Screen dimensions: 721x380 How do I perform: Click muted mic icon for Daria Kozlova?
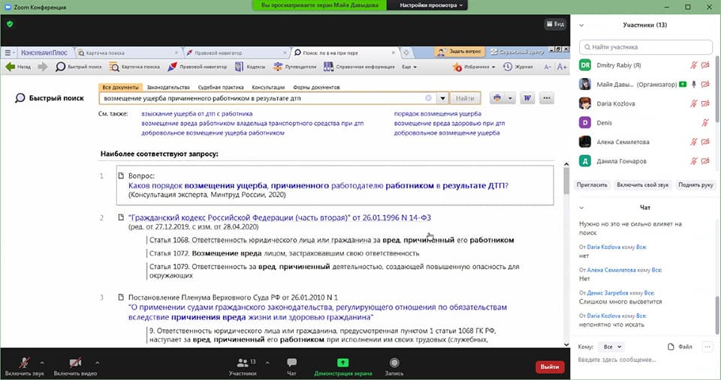pyautogui.click(x=694, y=103)
